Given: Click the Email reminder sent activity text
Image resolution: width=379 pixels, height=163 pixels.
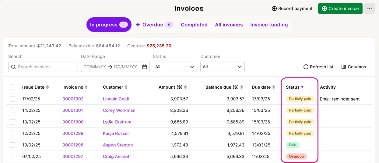Looking at the screenshot, I should coord(340,99).
